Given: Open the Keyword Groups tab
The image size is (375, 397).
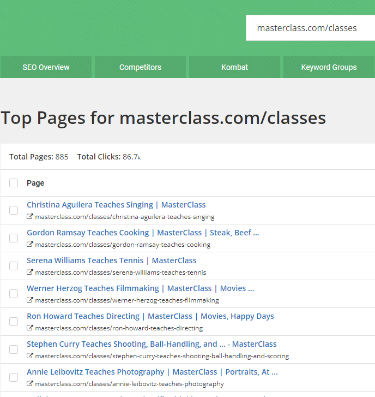Looking at the screenshot, I should pos(329,67).
